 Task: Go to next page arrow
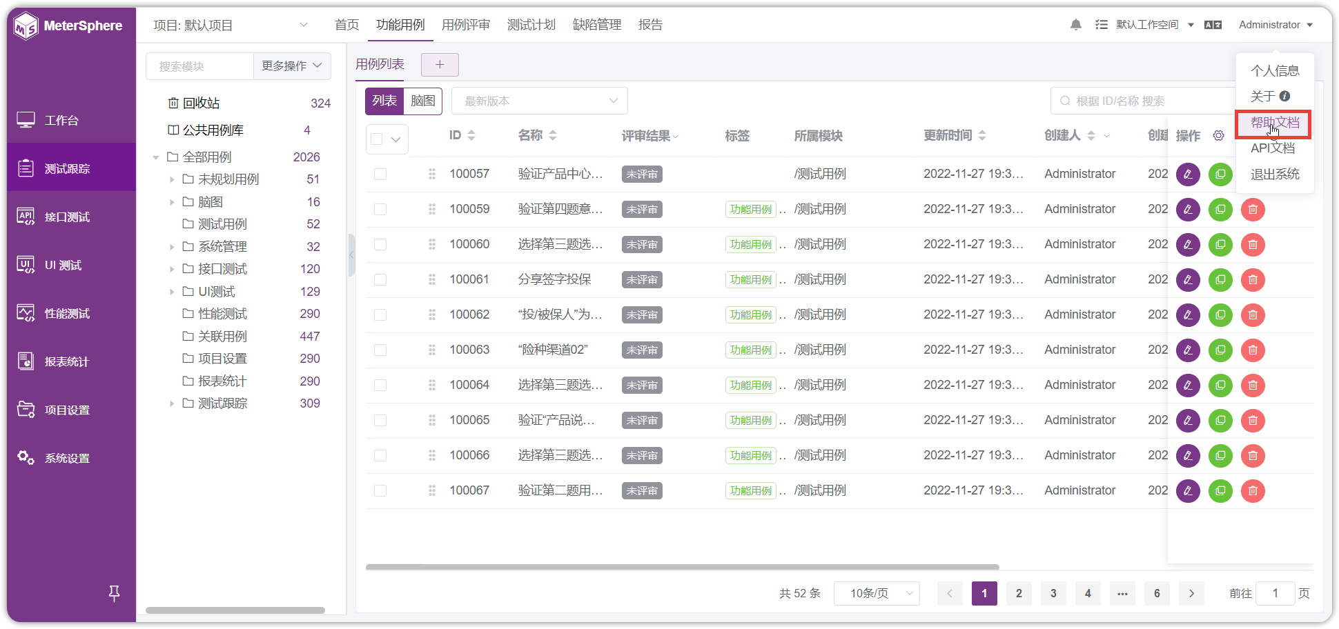(1191, 593)
